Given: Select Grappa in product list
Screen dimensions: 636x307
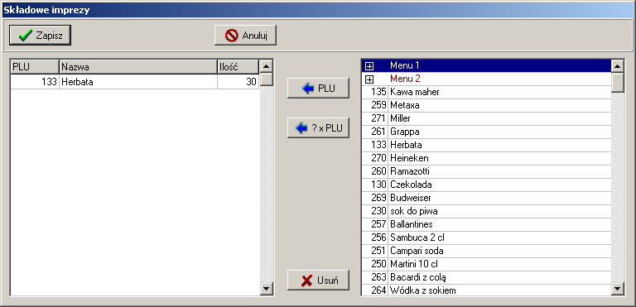Looking at the screenshot, I should point(486,132).
